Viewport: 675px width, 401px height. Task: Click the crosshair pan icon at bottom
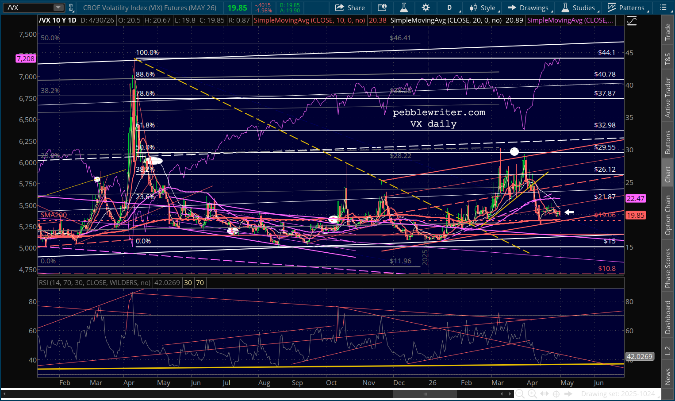click(556, 394)
